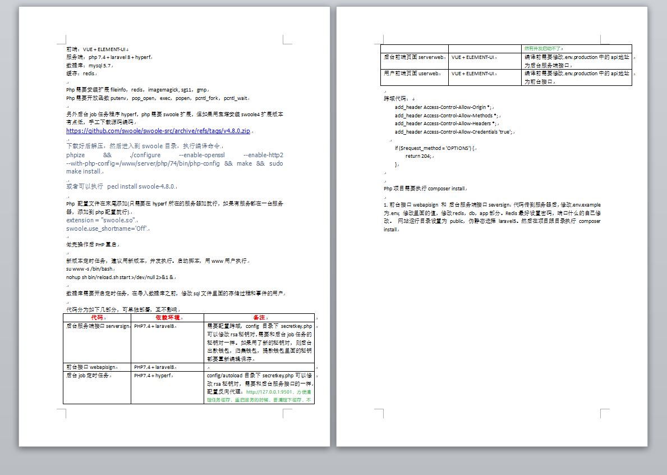Click the Php 项目需要执行 composer install line
This screenshot has width=667, height=475.
[425, 189]
